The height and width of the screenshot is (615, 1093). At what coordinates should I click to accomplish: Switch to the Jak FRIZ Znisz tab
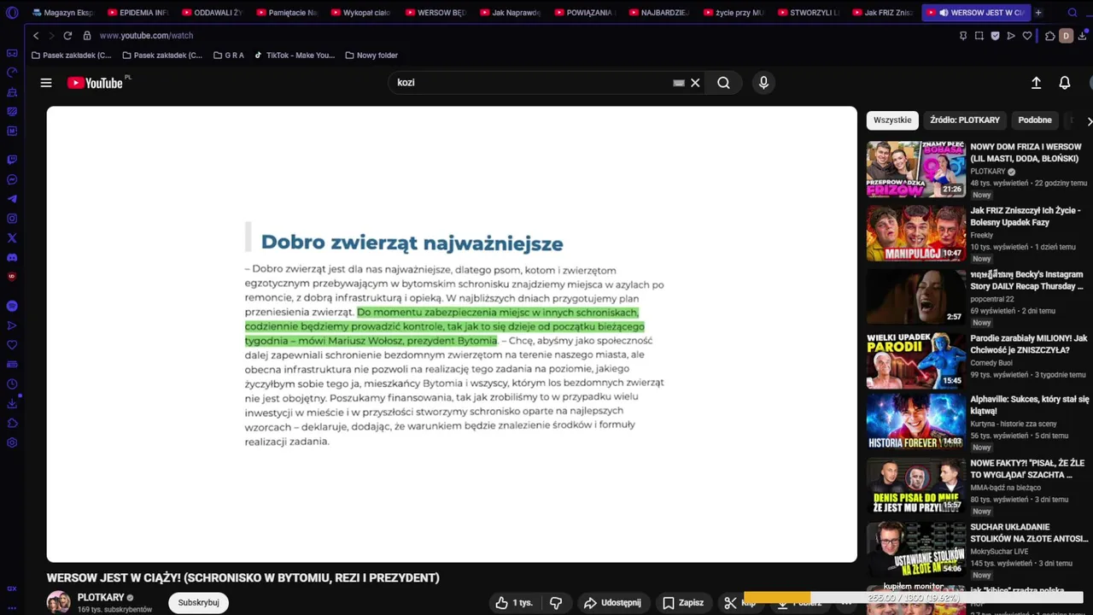click(x=883, y=13)
